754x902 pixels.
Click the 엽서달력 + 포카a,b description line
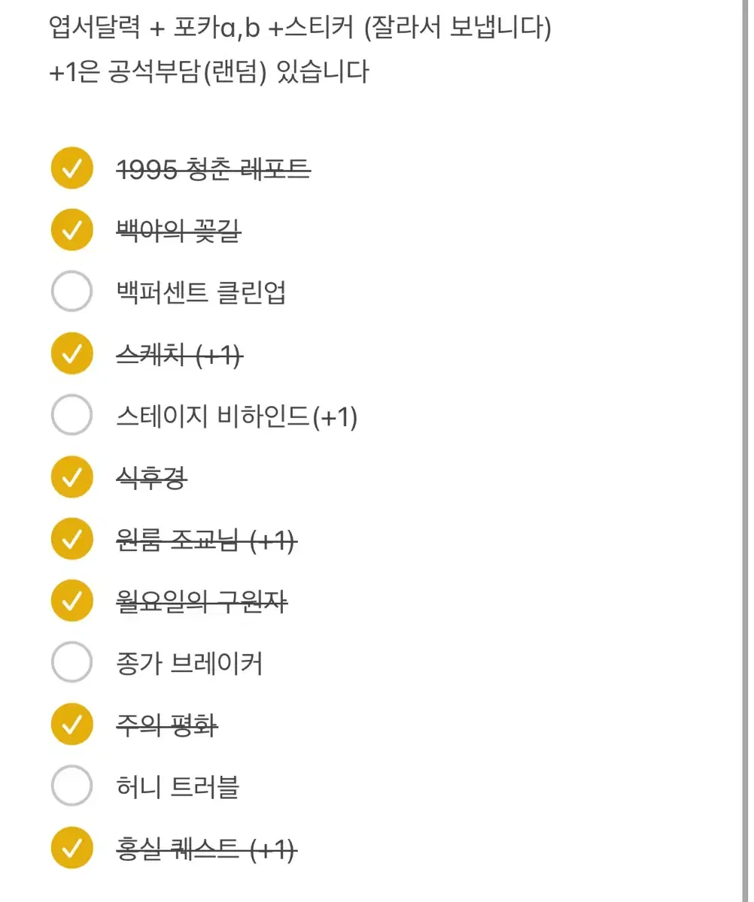click(299, 29)
